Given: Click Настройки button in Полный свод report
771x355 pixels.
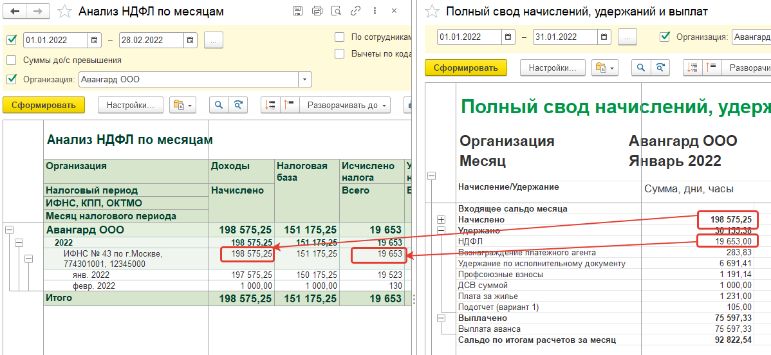Looking at the screenshot, I should coord(552,68).
